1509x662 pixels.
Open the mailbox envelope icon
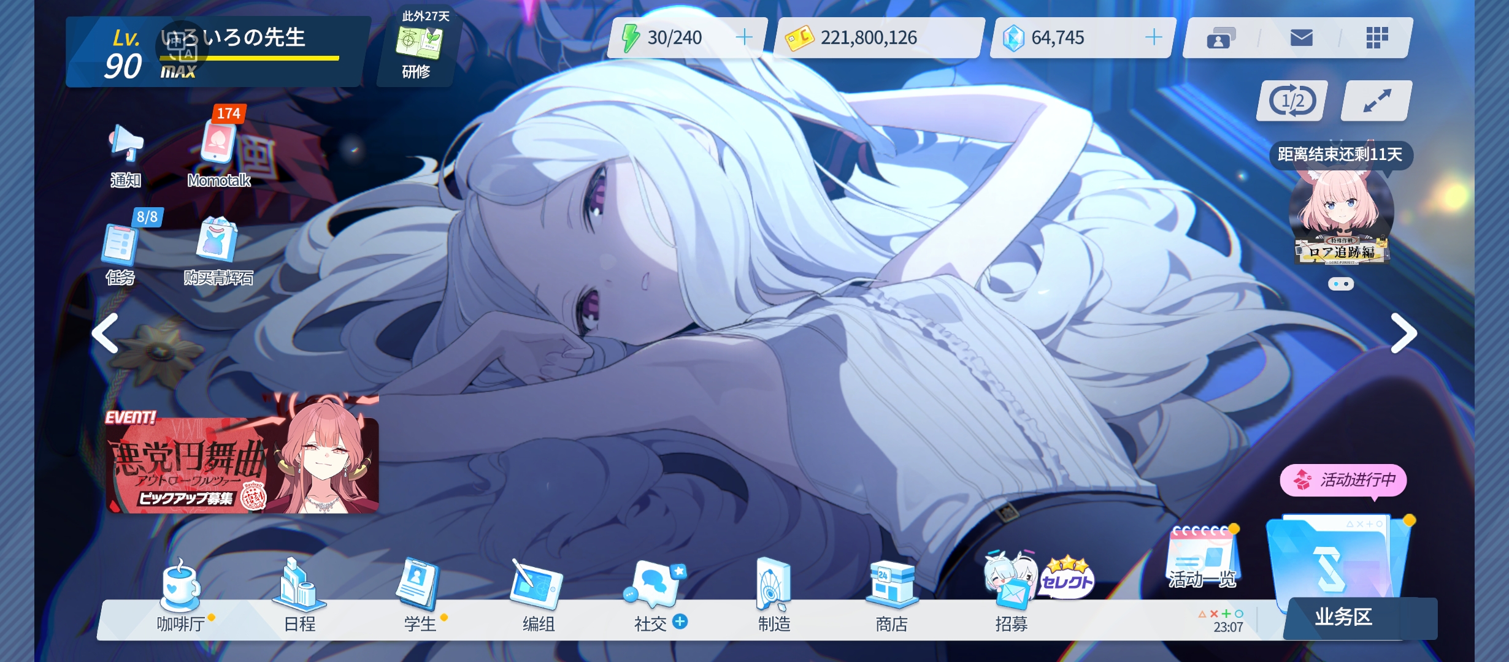1302,38
